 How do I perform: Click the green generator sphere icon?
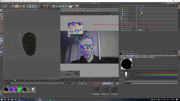[60, 6]
